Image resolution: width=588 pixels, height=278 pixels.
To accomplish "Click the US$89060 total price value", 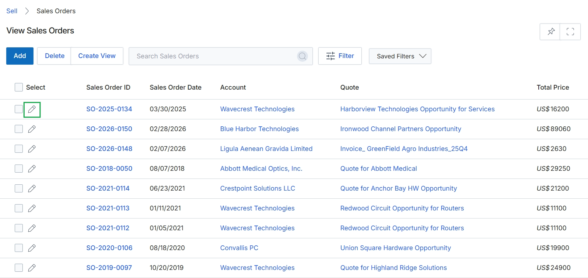I will [x=553, y=129].
